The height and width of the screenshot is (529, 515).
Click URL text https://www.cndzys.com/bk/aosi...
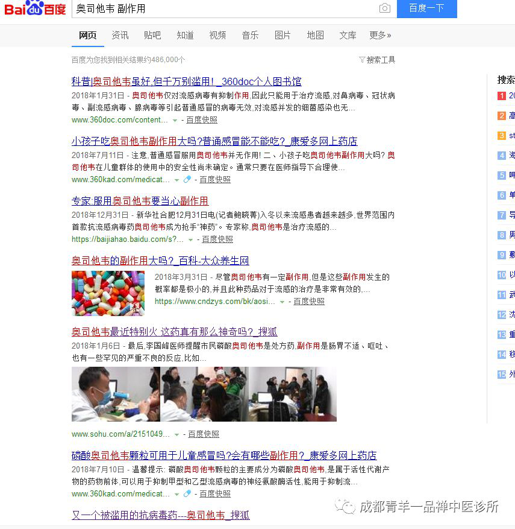(x=215, y=301)
